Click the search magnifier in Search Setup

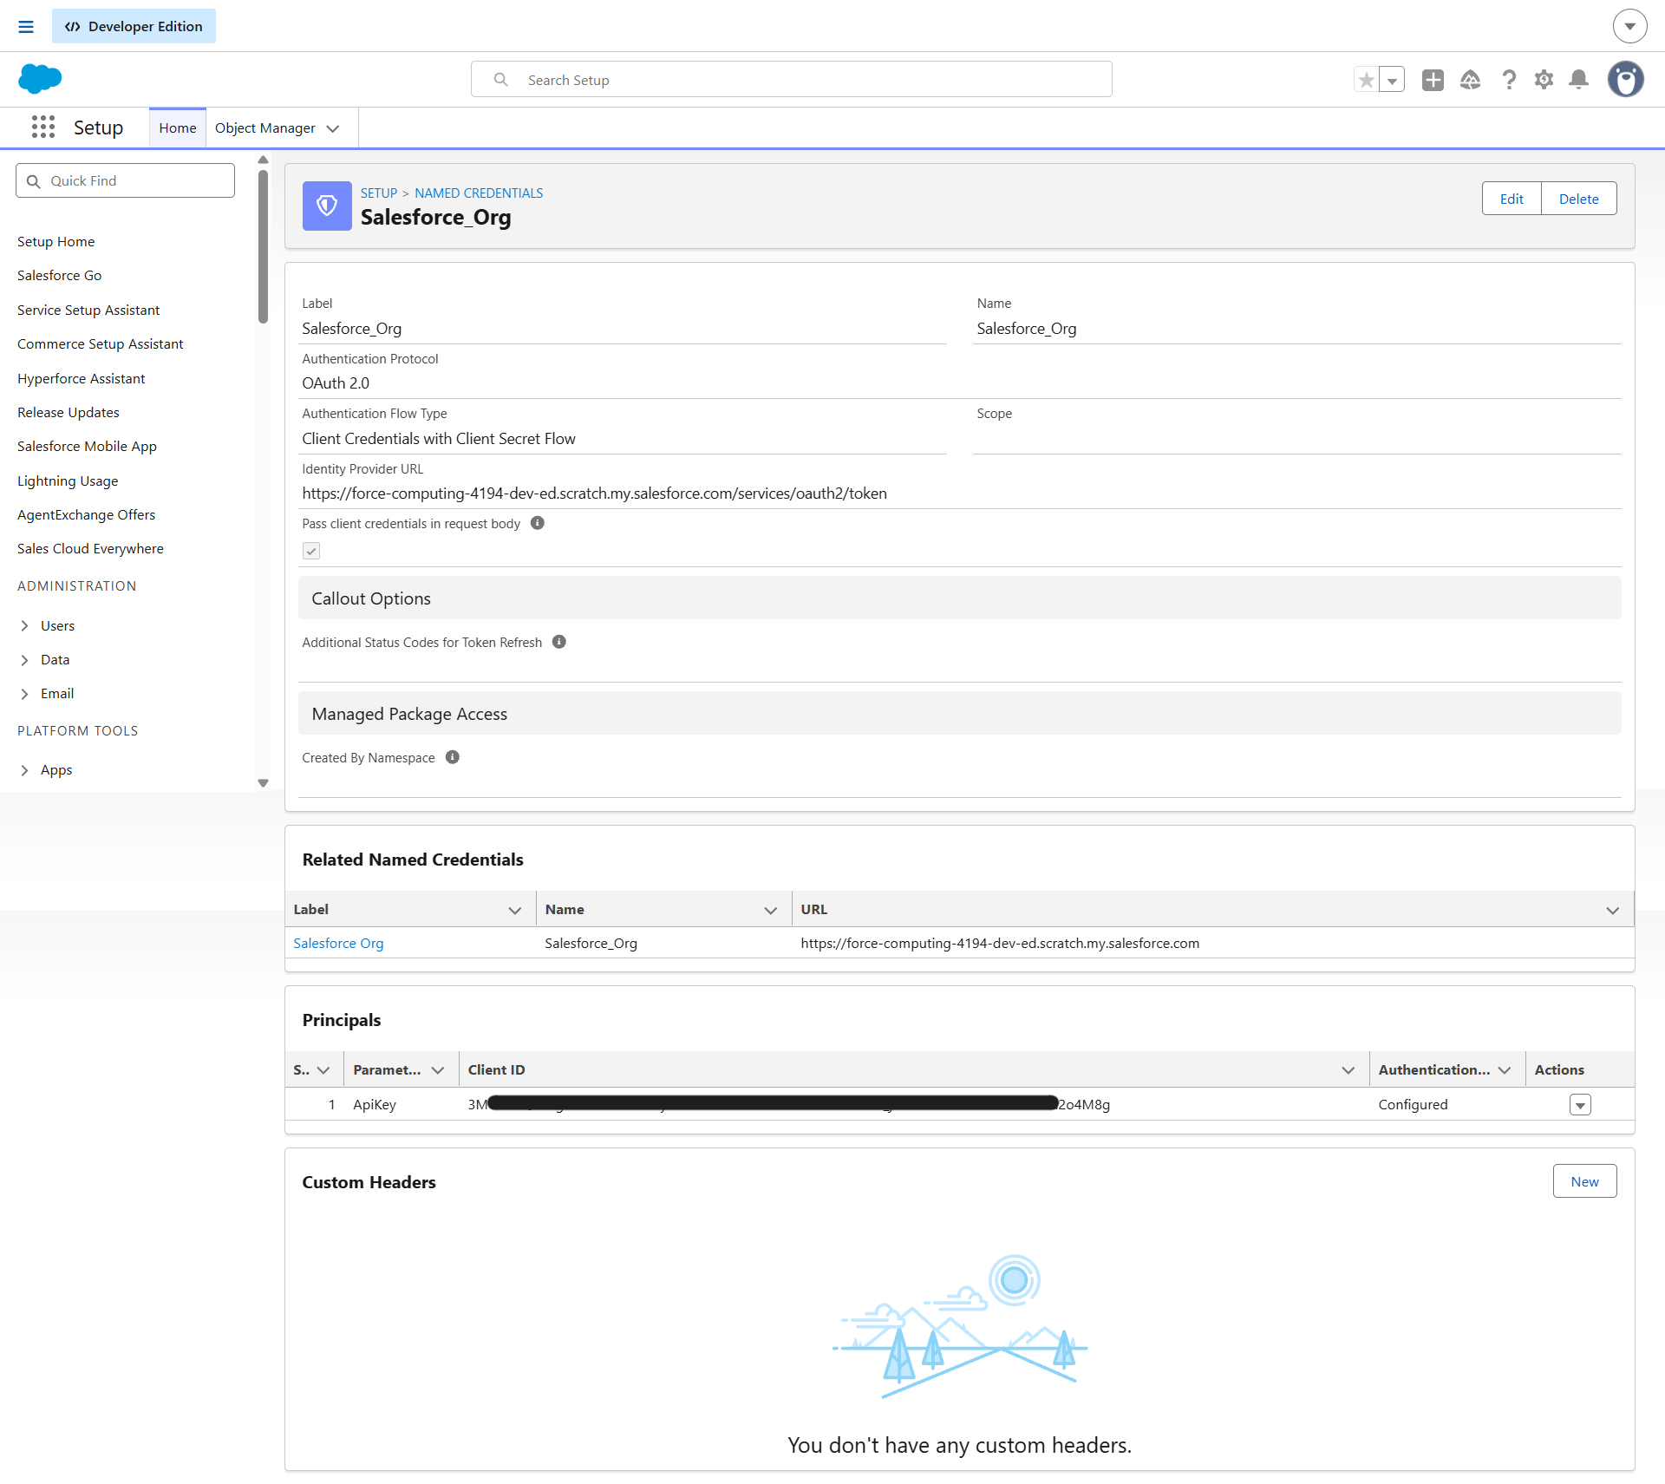[x=501, y=80]
